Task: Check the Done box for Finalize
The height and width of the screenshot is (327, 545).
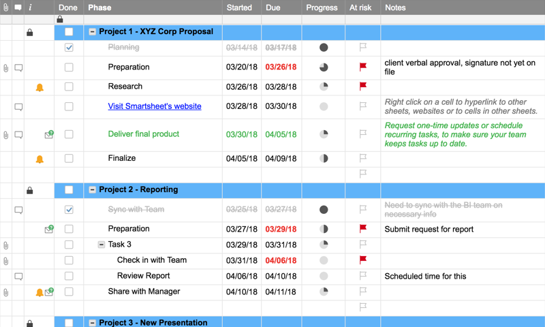Action: (x=69, y=158)
